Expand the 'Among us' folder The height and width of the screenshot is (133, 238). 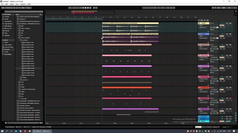[16, 19]
